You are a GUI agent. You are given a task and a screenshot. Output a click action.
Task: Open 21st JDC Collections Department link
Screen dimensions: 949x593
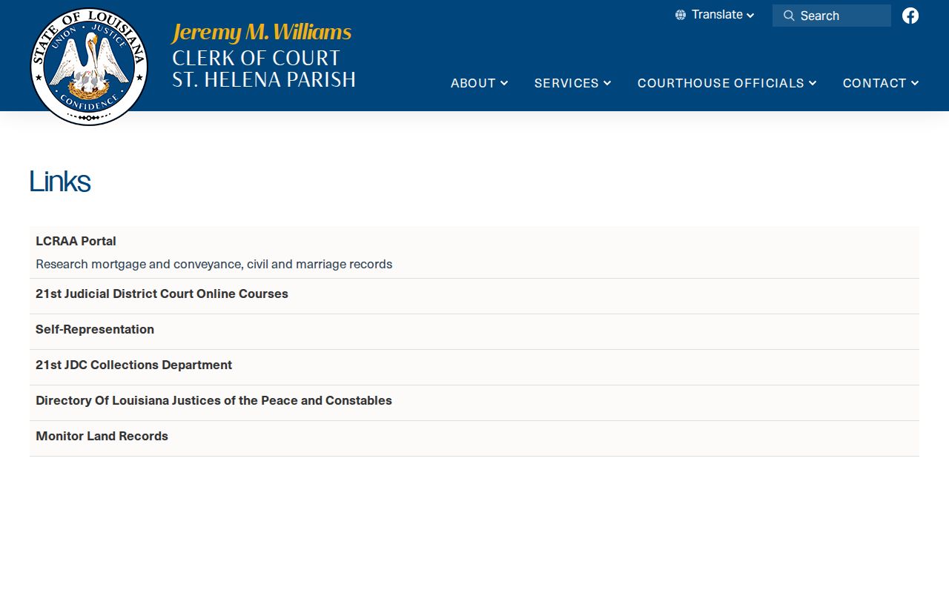[133, 365]
